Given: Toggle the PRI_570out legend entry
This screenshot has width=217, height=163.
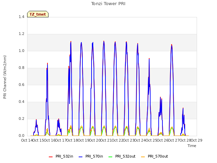Looking at the screenshot, I should (155, 156).
